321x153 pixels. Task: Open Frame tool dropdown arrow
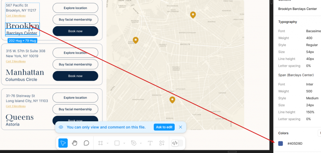tap(107, 143)
